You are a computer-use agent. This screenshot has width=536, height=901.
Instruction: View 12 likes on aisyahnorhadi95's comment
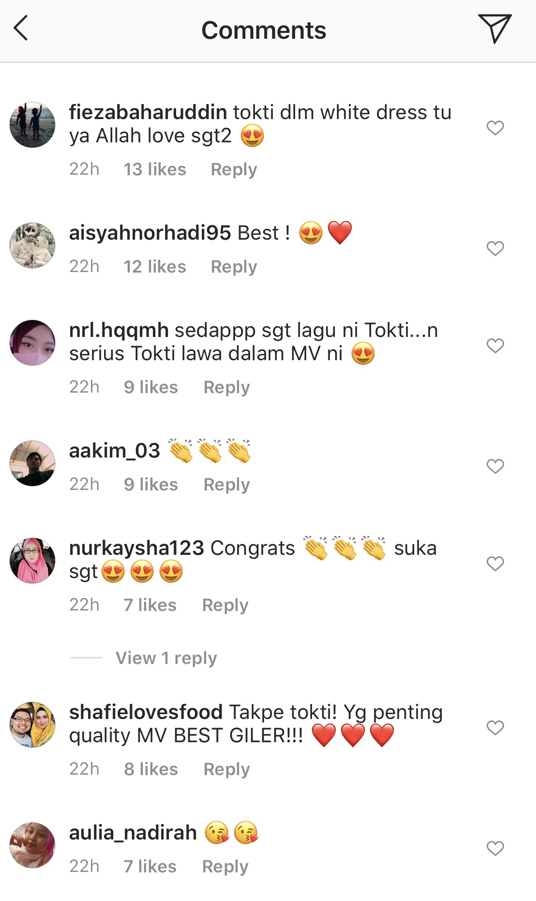click(x=155, y=267)
